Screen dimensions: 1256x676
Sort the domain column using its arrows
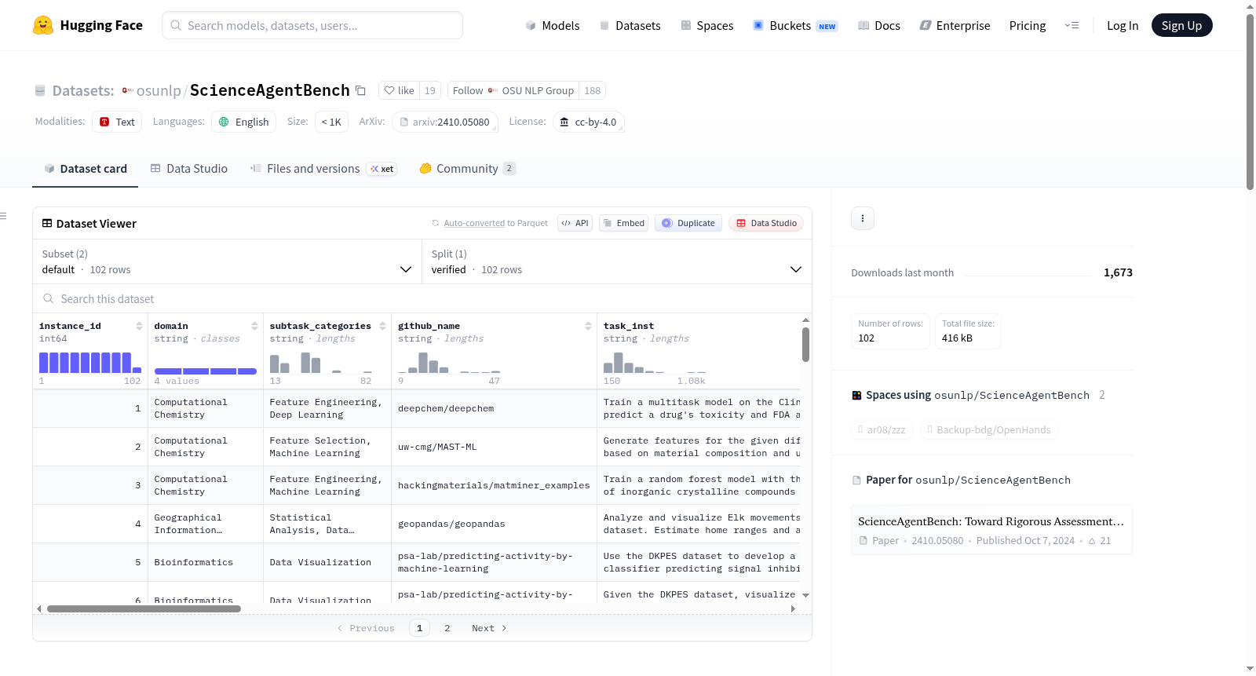click(254, 326)
